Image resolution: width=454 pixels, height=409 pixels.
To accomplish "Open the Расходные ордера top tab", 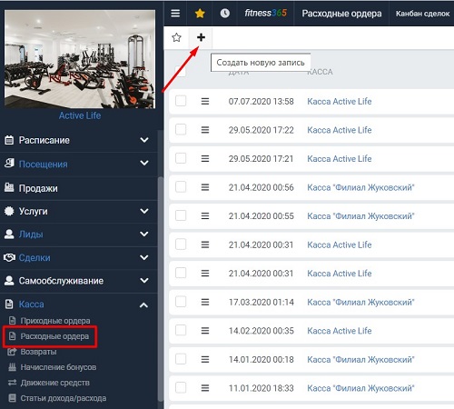I will point(341,14).
